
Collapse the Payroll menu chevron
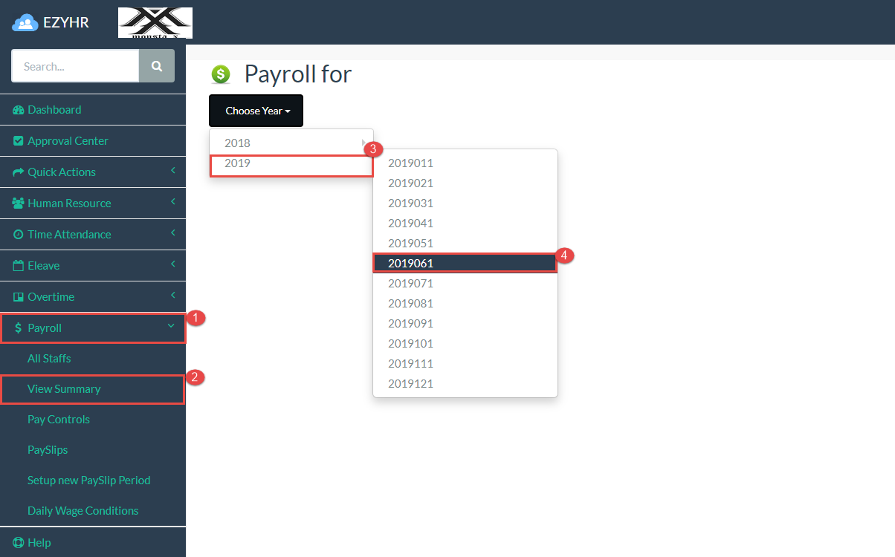coord(172,327)
